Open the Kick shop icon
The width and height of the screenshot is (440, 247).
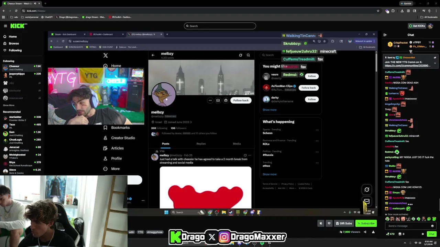tap(400, 234)
